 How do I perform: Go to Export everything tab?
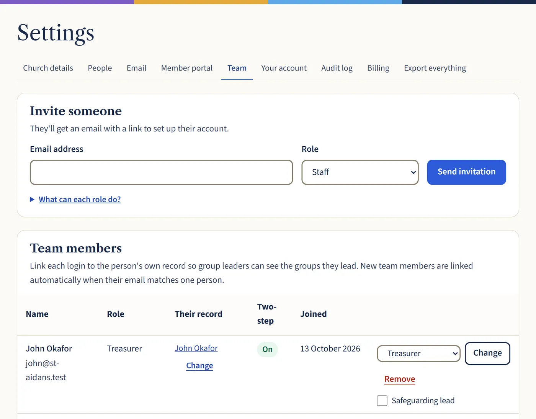(x=435, y=68)
